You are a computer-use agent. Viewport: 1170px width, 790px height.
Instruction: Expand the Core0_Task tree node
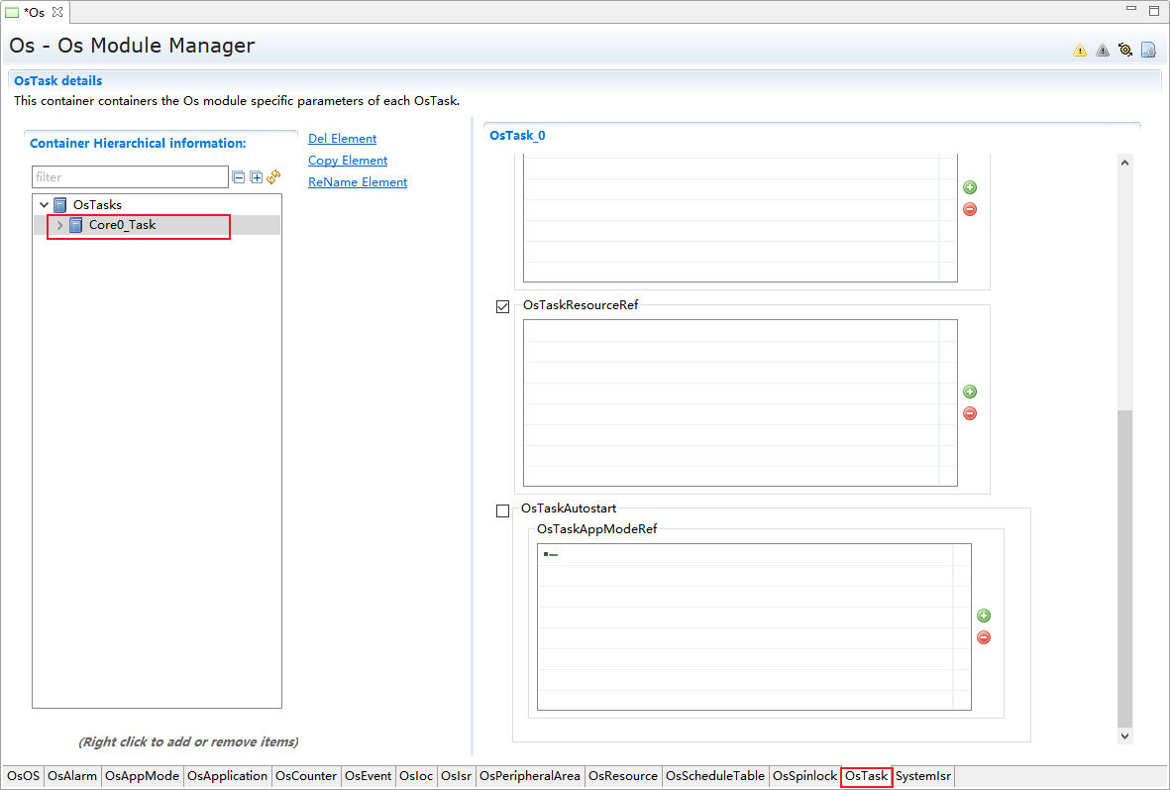(60, 225)
